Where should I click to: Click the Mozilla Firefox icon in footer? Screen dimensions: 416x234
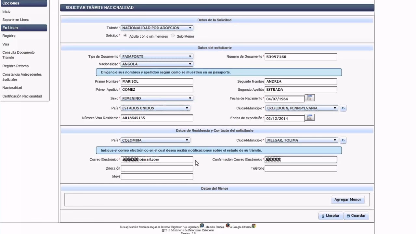(228, 226)
